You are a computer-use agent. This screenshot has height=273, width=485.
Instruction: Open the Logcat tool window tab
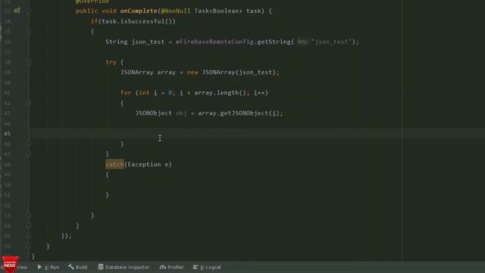[207, 267]
